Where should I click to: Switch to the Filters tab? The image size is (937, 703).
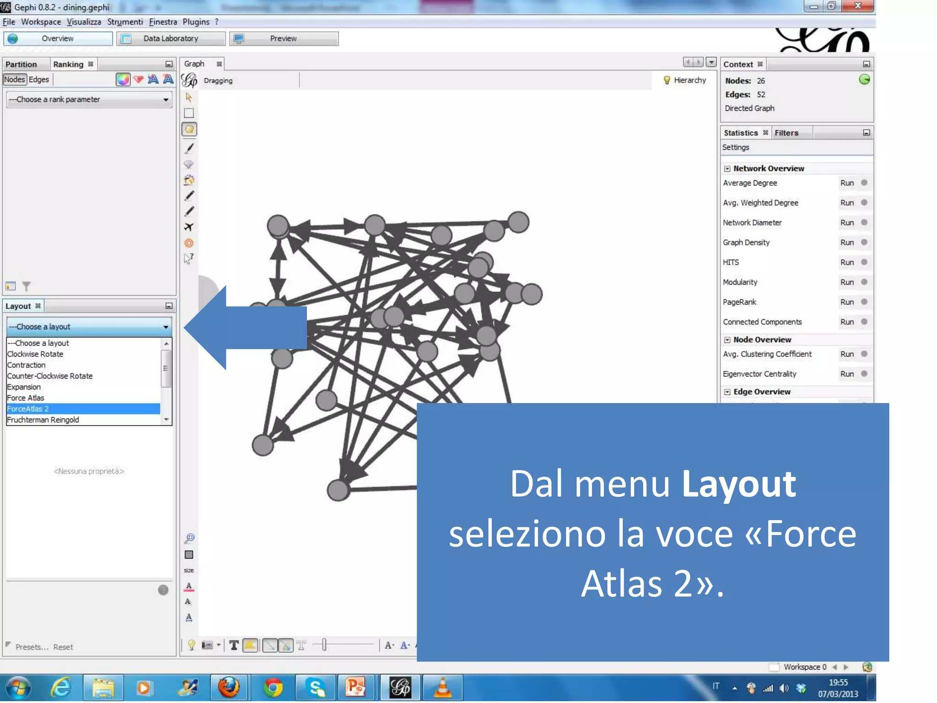[x=786, y=133]
